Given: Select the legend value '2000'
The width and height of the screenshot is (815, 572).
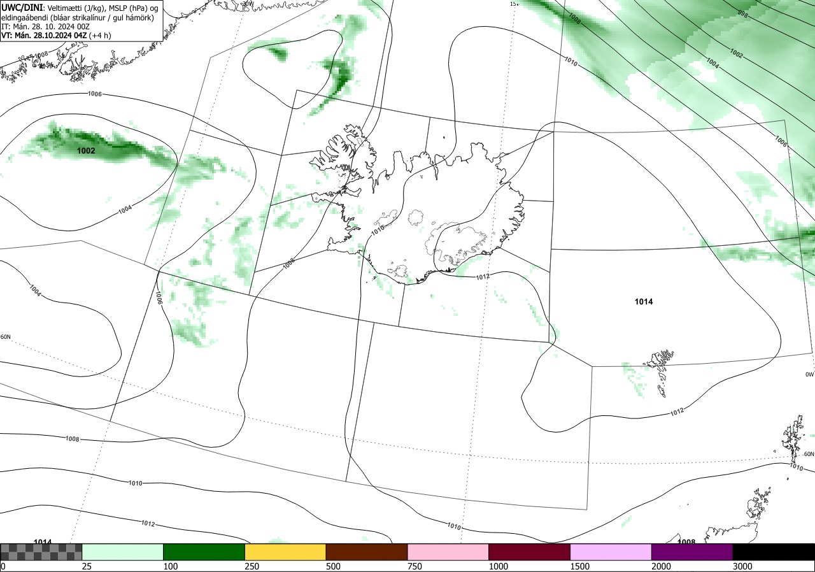Looking at the screenshot, I should point(662,566).
